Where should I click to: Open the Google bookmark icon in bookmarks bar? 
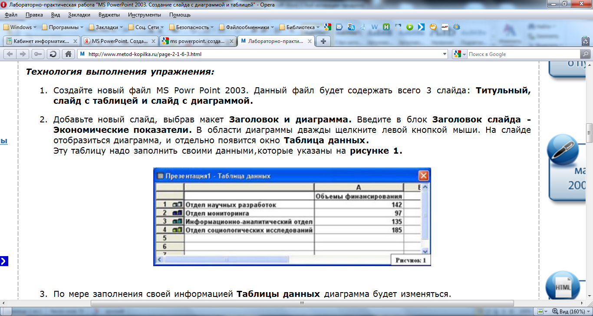[x=327, y=27]
